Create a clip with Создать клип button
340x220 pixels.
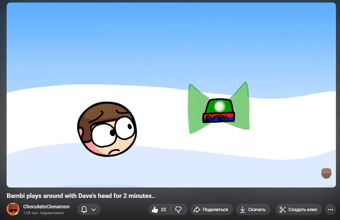tap(298, 209)
